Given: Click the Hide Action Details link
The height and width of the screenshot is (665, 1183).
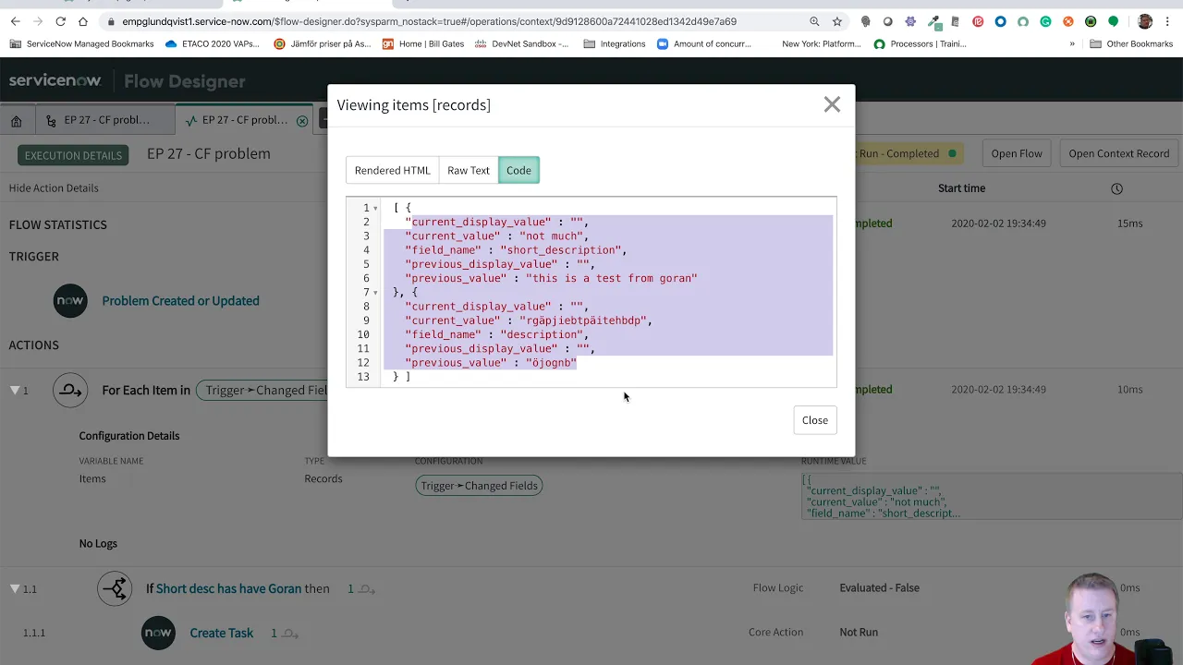Looking at the screenshot, I should tap(53, 187).
